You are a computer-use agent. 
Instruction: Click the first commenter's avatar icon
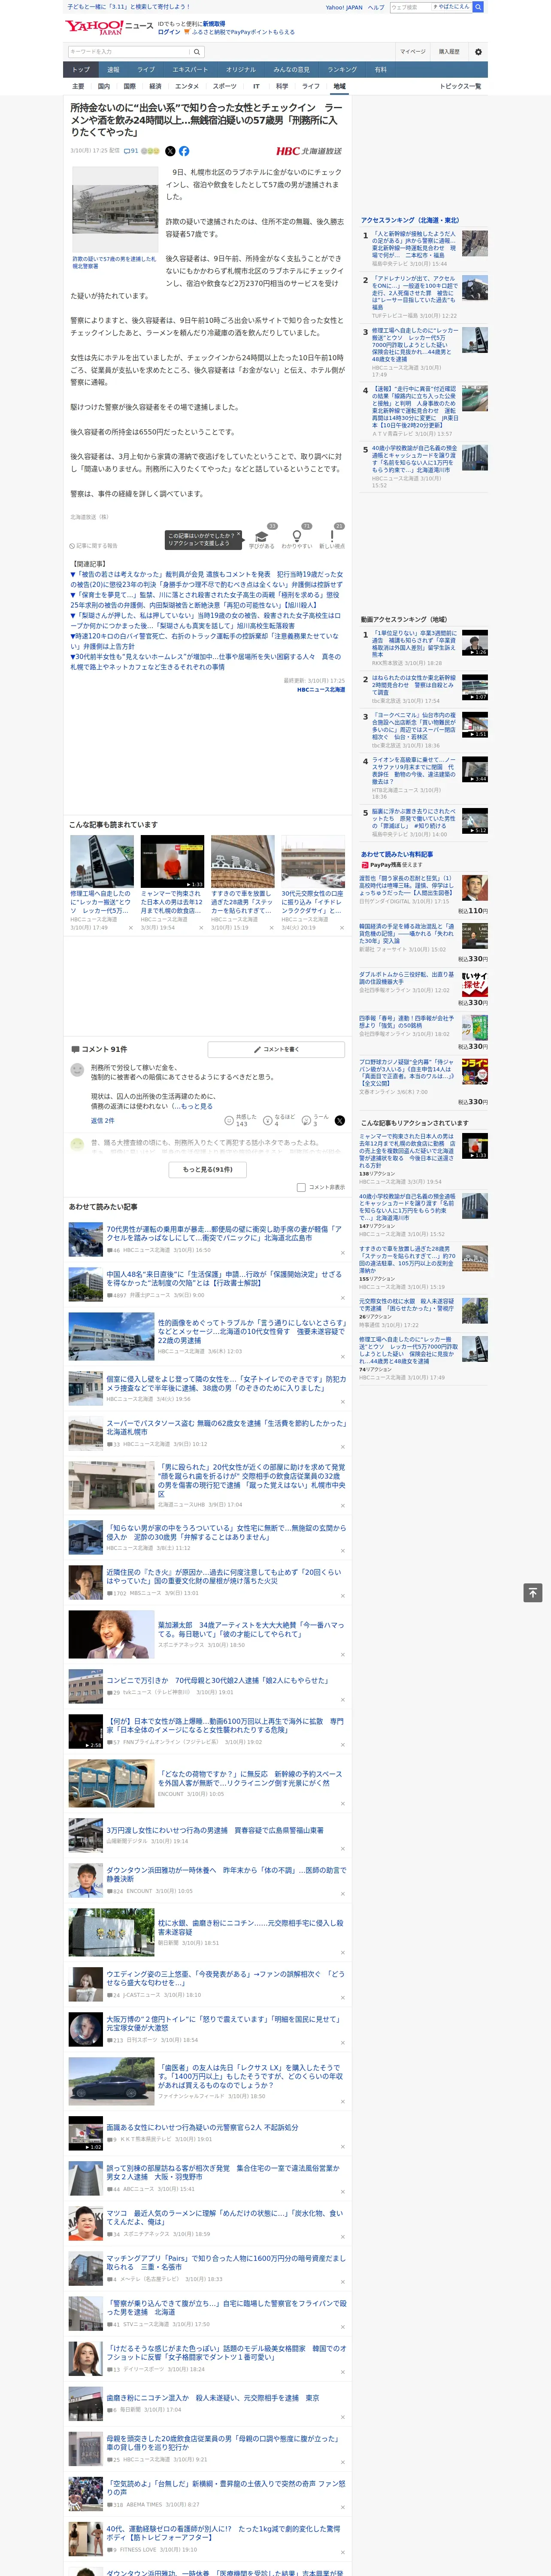(77, 1069)
